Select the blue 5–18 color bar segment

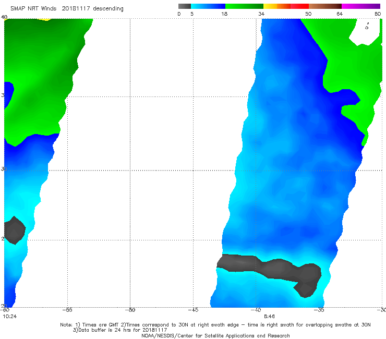click(x=208, y=6)
